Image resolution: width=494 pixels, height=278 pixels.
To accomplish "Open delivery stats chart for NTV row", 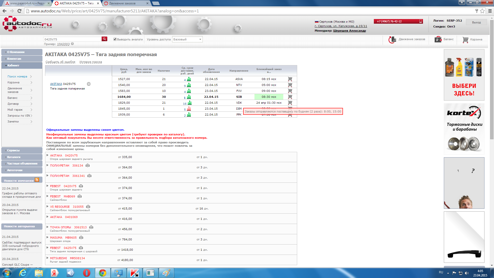I will pyautogui.click(x=189, y=85).
